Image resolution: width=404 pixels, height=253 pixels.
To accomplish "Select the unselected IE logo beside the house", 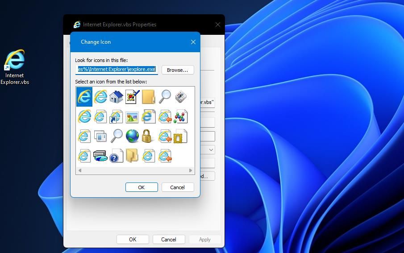I will coord(100,97).
